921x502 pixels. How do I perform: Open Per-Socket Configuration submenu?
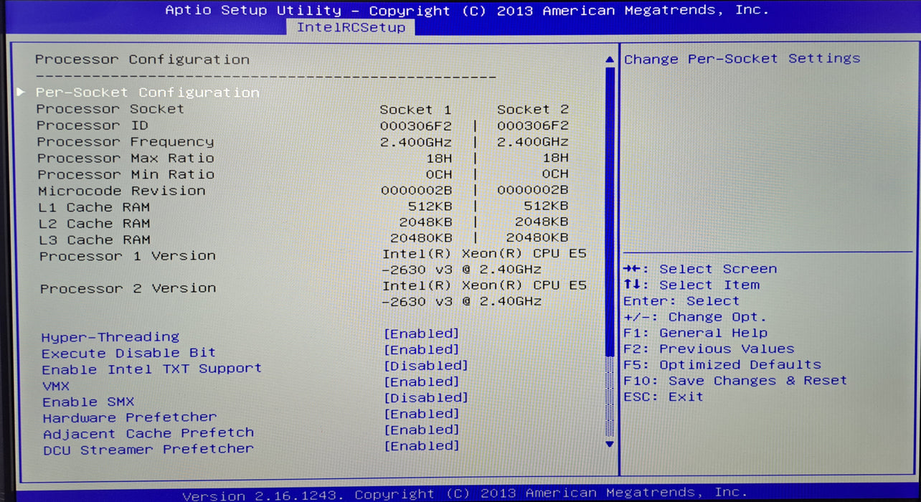coord(148,93)
